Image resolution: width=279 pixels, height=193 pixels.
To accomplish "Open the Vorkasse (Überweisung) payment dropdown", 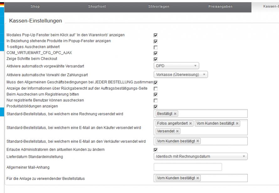I will coord(181,74).
